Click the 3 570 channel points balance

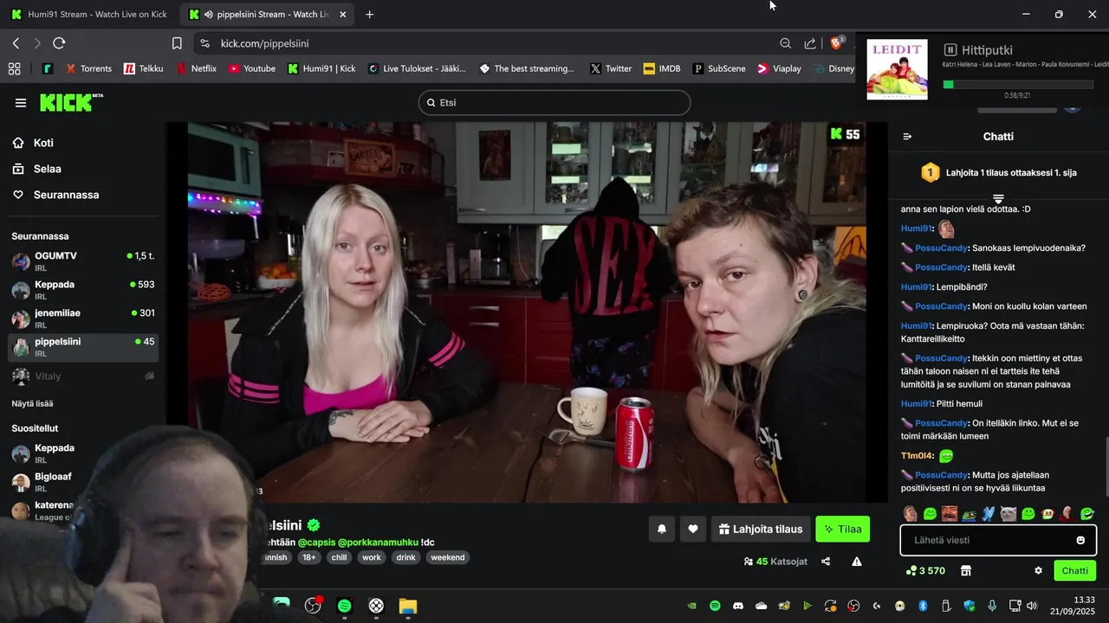click(x=925, y=571)
